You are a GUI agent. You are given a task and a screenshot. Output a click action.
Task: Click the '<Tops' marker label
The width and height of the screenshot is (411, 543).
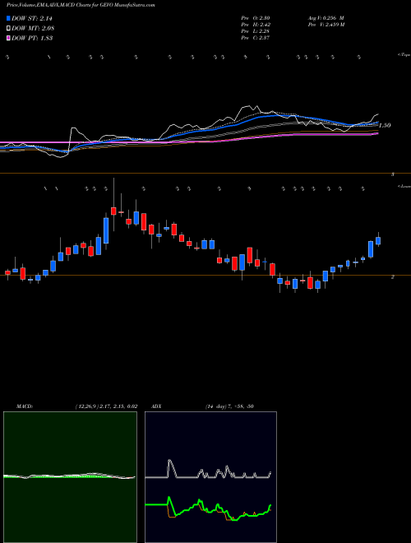[404, 55]
